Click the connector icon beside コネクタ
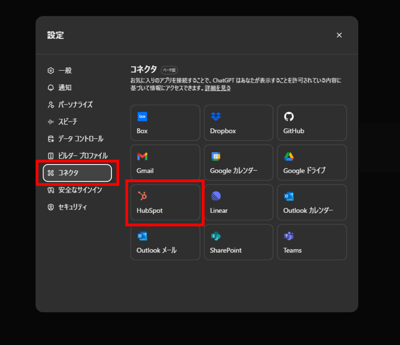The width and height of the screenshot is (400, 345). [51, 173]
